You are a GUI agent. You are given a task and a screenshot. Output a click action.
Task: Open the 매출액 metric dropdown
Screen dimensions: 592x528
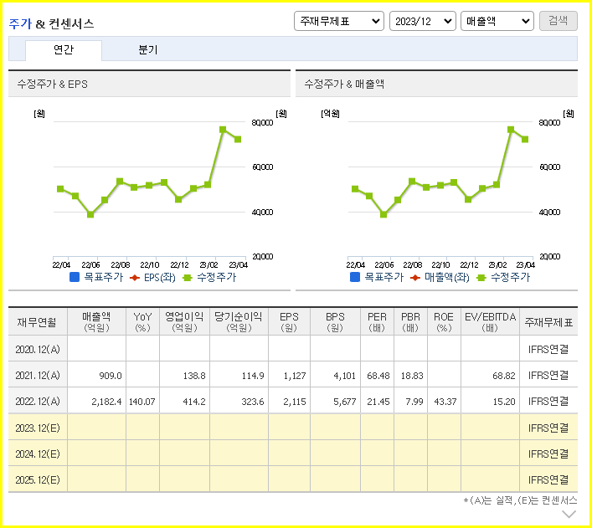click(497, 21)
